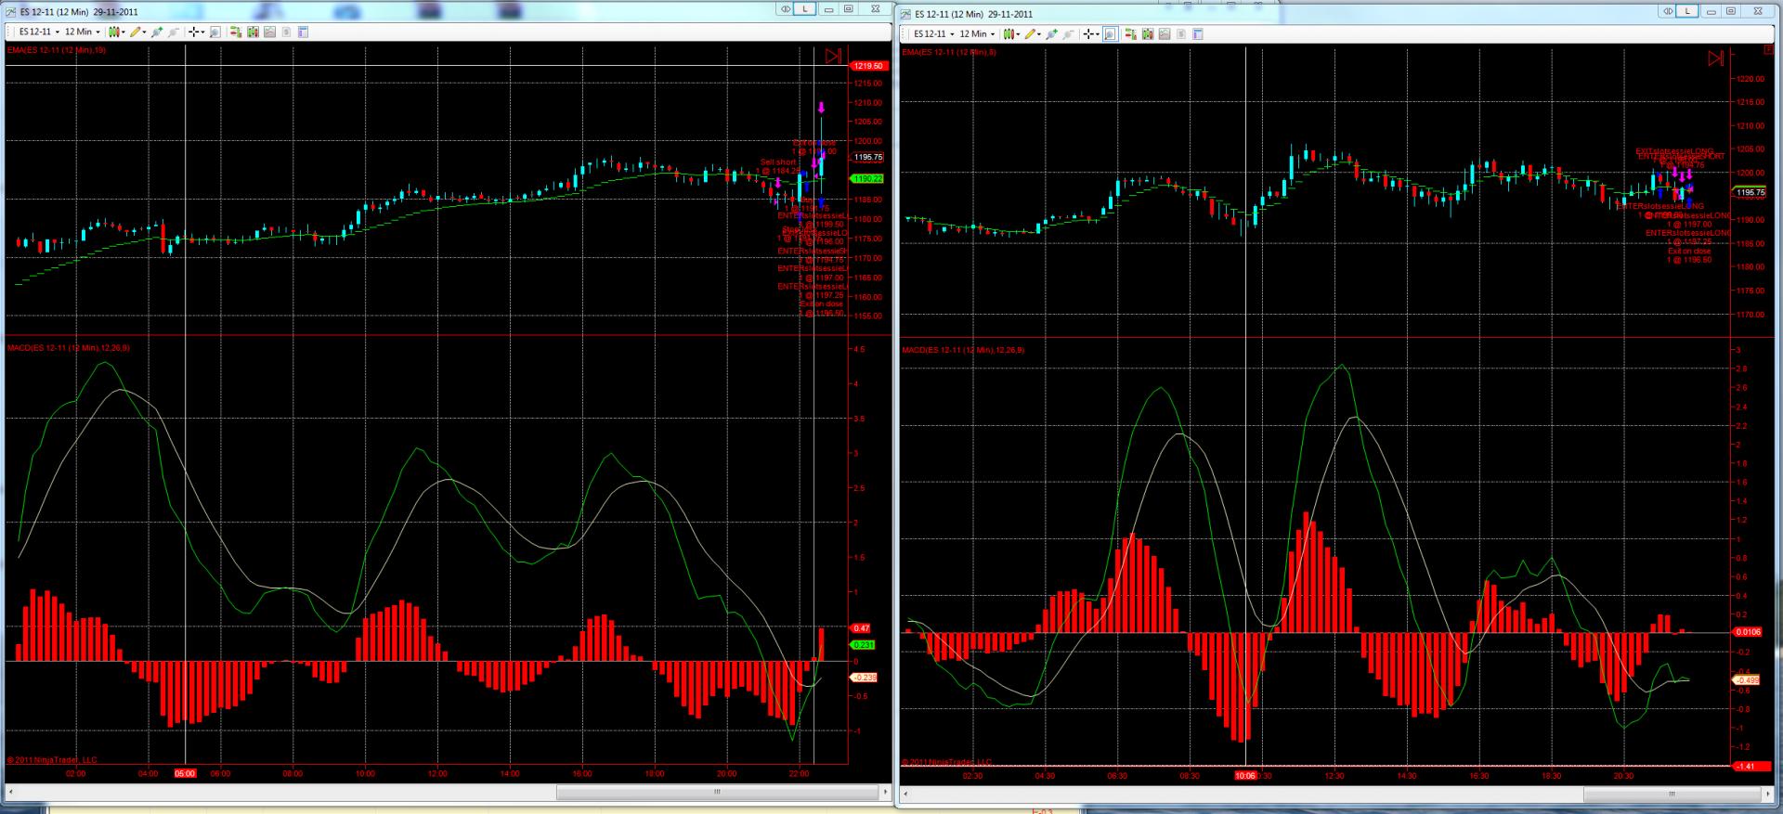Expand chart style dropdown arrow in left chart
1783x814 pixels.
[124, 32]
